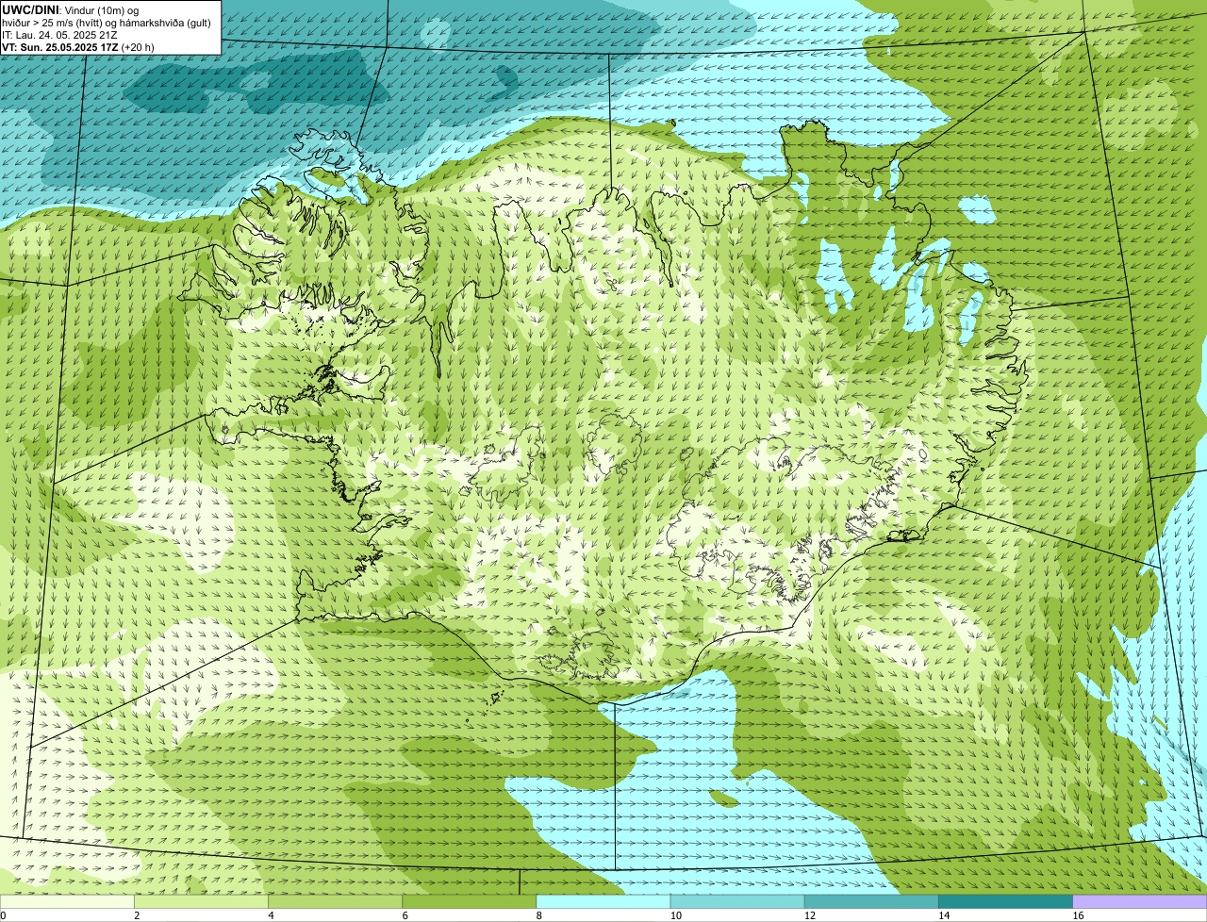Click the legend scale label "12"
This screenshot has height=922, width=1207.
[810, 915]
